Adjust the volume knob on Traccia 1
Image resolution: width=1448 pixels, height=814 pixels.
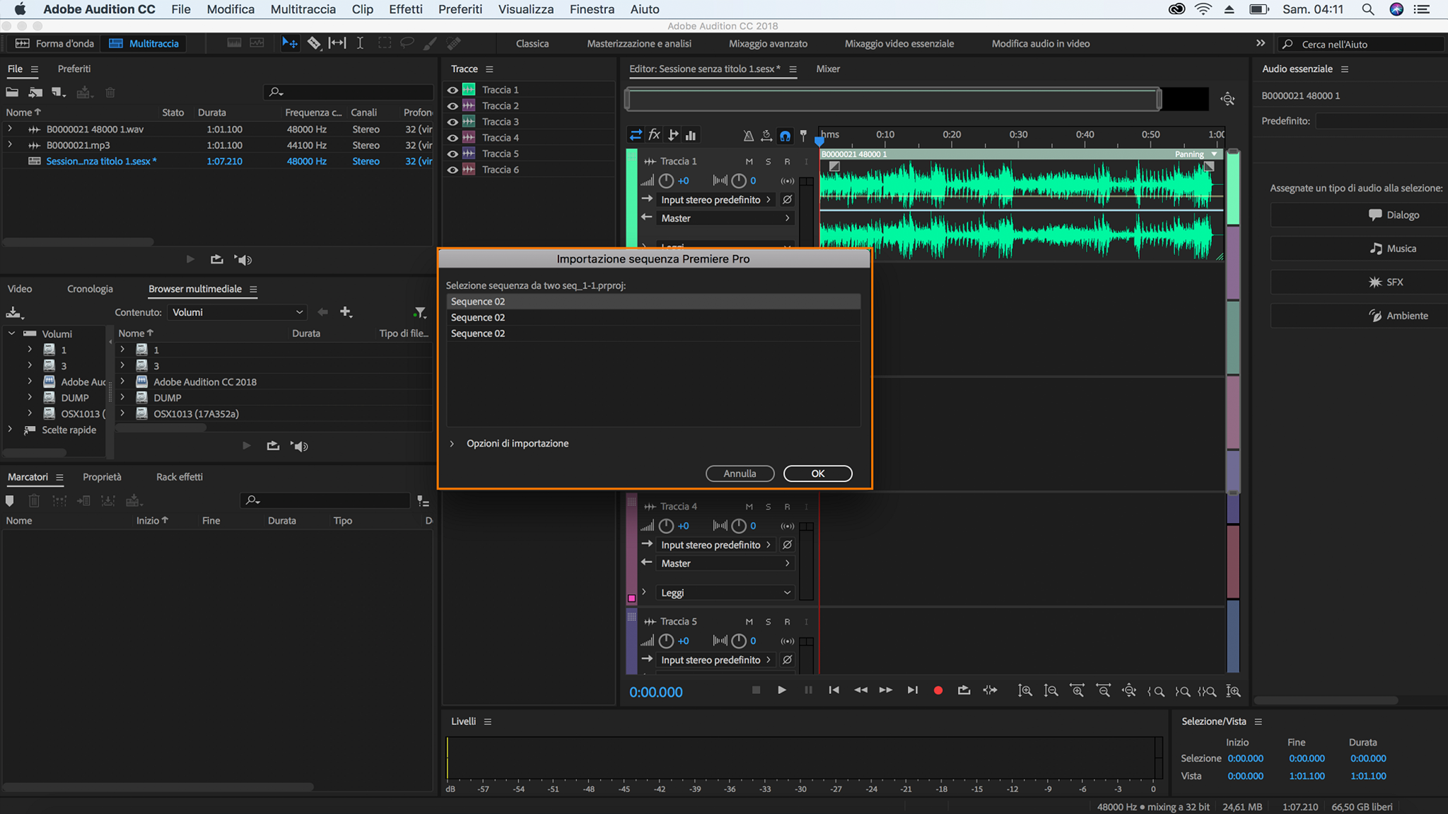click(x=665, y=181)
